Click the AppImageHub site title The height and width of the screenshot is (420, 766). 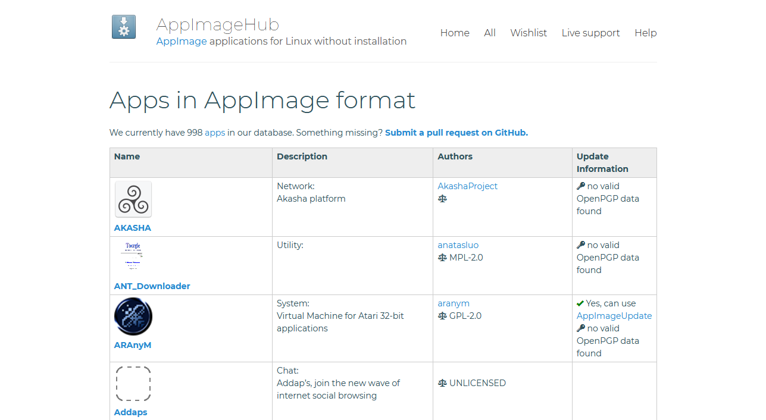[x=218, y=24]
